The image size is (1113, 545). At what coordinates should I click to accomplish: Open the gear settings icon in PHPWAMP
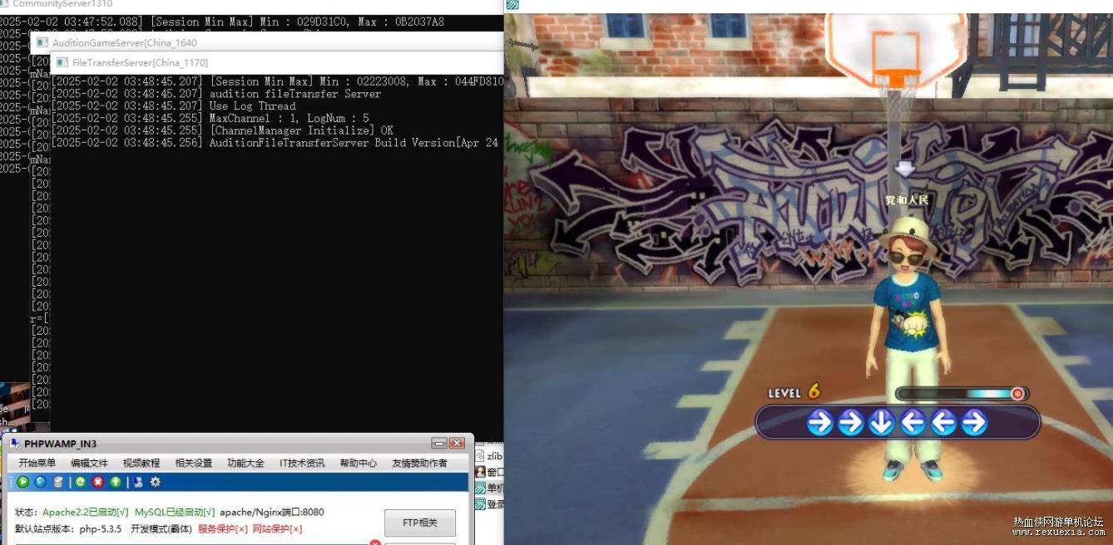click(x=155, y=482)
